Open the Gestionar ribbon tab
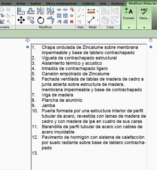 117,4
